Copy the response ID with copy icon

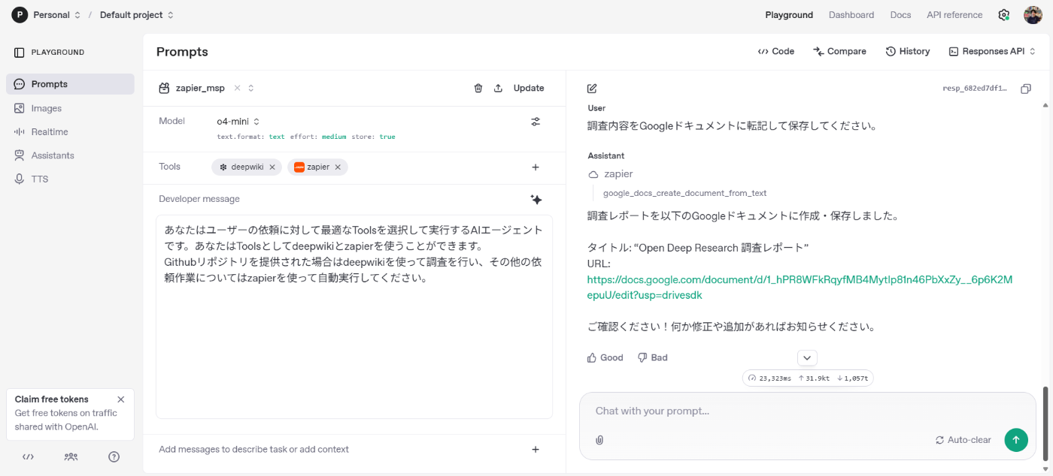[x=1026, y=89]
